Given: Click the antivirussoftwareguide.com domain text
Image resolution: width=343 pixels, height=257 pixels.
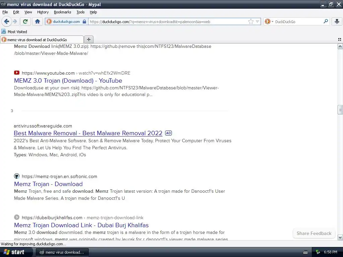Looking at the screenshot, I should point(43,126).
